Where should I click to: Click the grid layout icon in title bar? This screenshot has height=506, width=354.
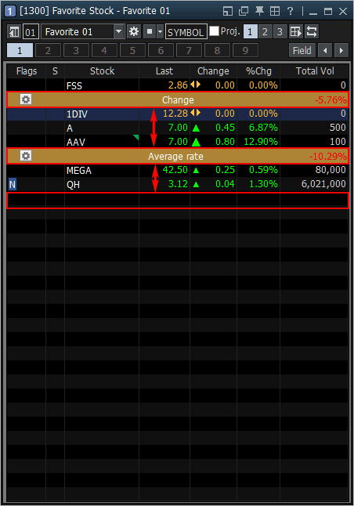point(275,11)
